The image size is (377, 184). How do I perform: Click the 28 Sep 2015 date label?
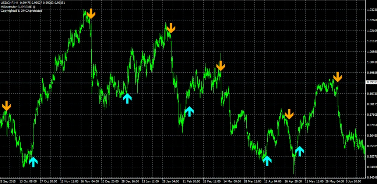pyautogui.click(x=8, y=181)
